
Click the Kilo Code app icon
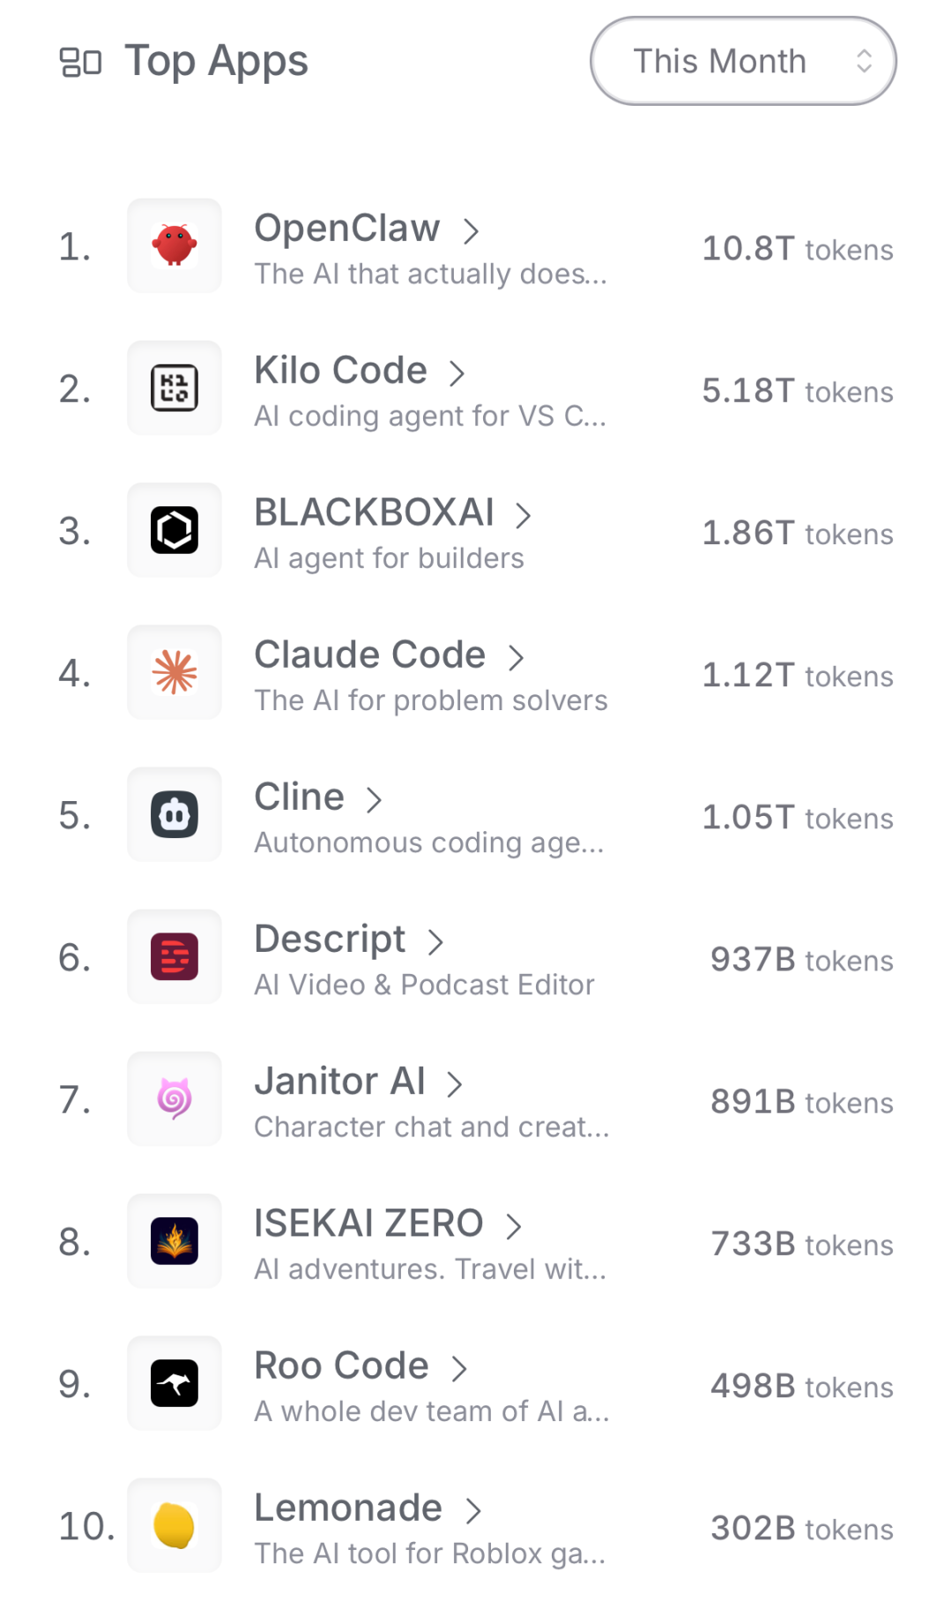click(x=175, y=388)
